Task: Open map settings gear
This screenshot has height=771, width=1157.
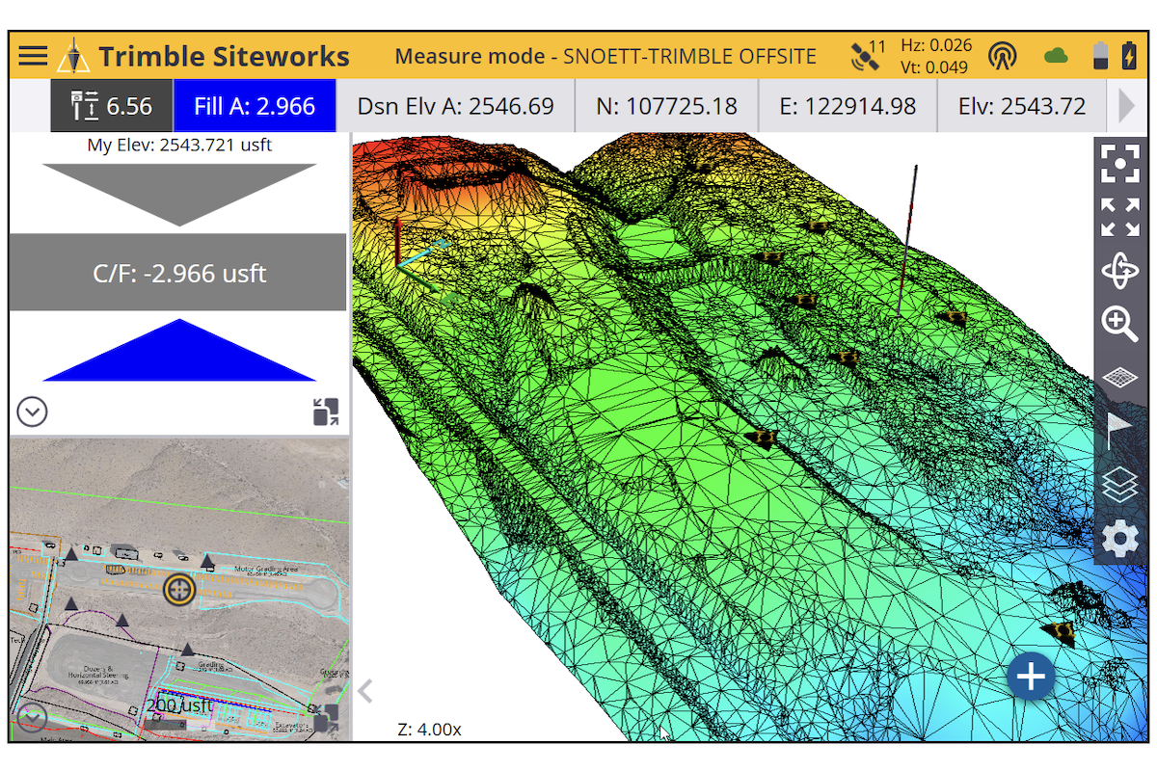Action: [x=1119, y=539]
